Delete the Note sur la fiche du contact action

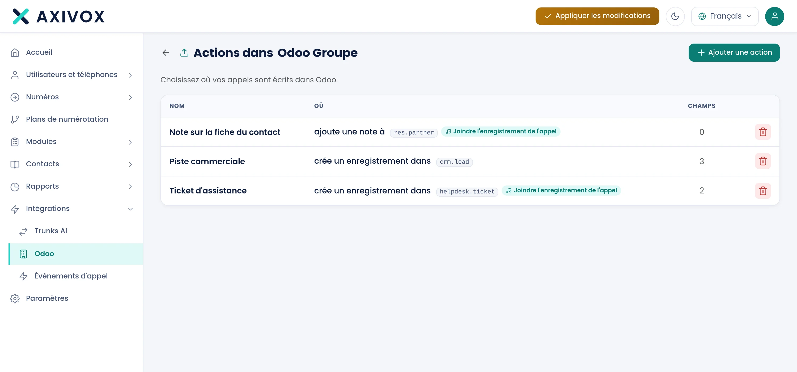click(763, 132)
